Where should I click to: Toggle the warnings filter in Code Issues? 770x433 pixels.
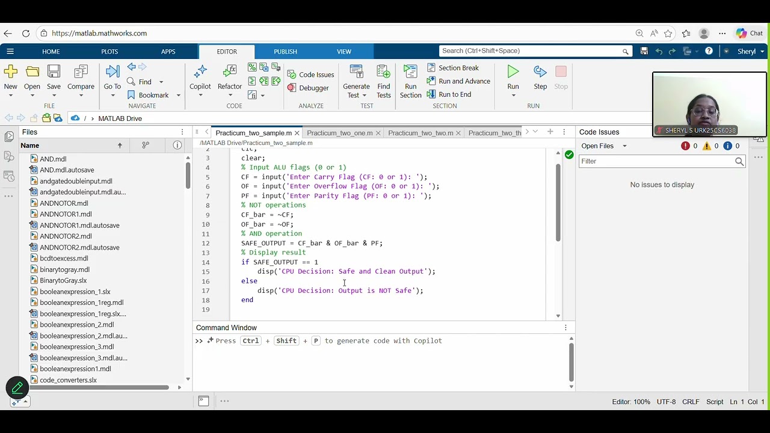coord(710,146)
